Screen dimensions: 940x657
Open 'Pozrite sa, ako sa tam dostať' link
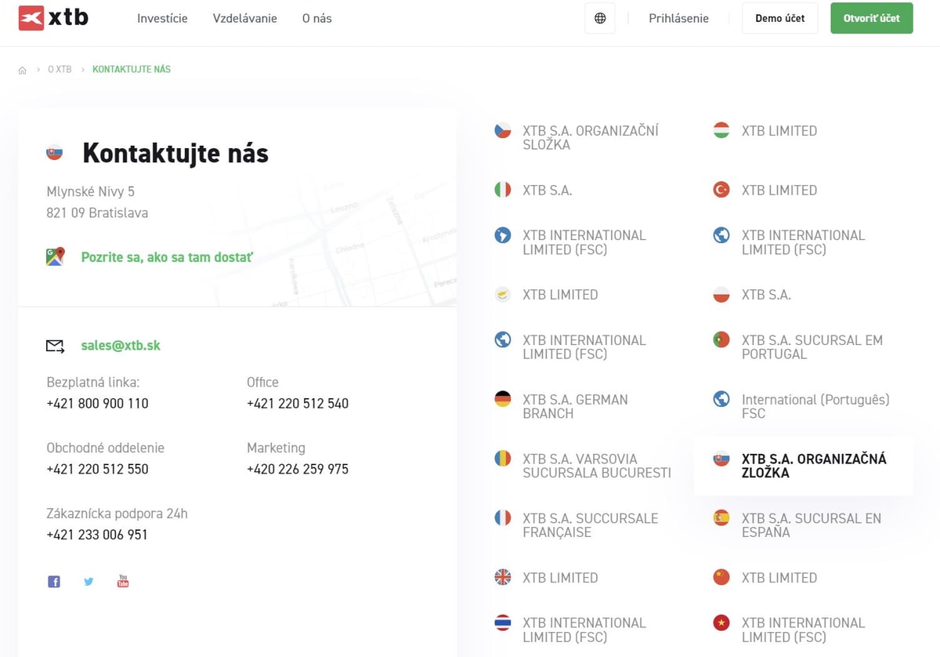tap(167, 257)
